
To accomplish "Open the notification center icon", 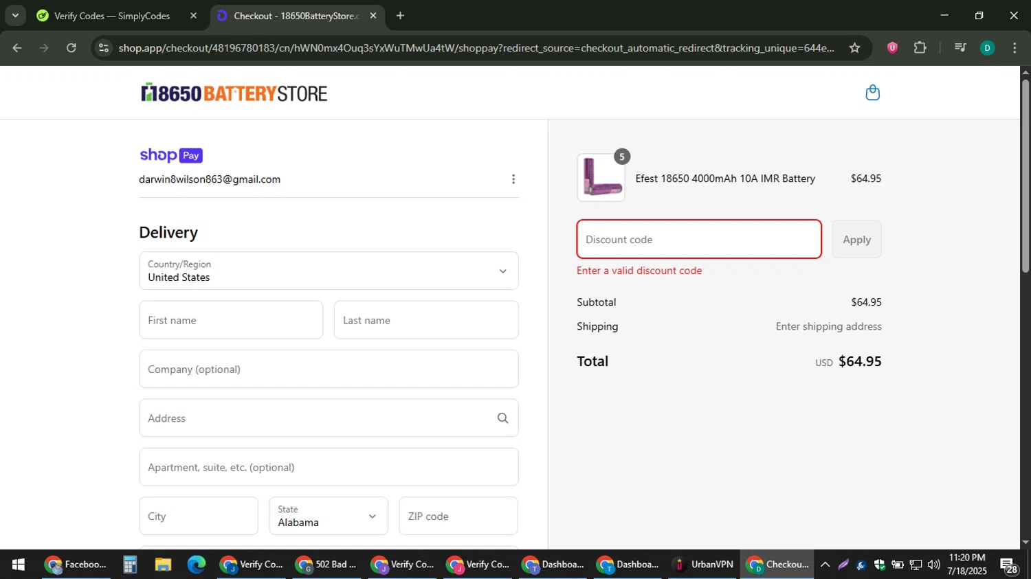I will coord(1009,566).
